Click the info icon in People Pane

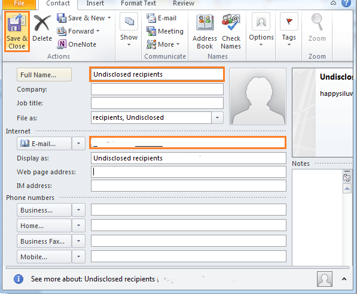click(x=19, y=278)
